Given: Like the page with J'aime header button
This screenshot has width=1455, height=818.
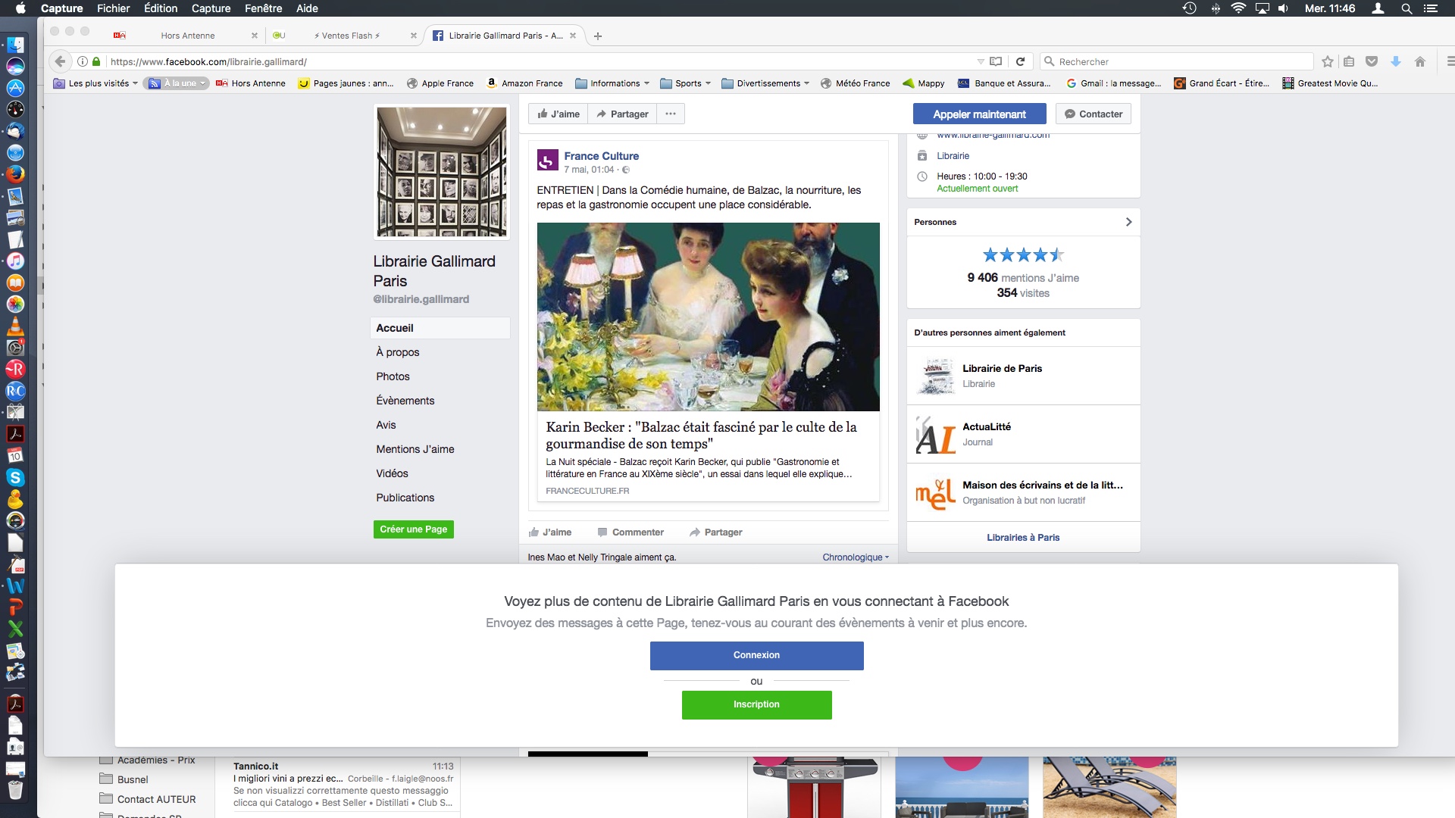Looking at the screenshot, I should pyautogui.click(x=559, y=114).
